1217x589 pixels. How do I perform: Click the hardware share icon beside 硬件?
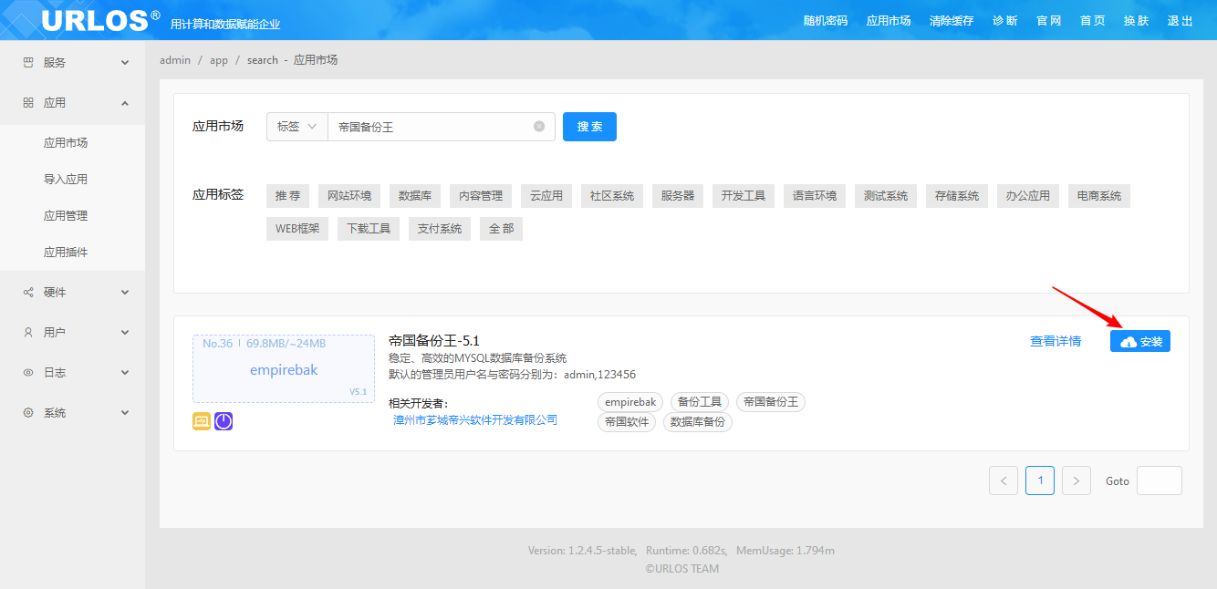[x=28, y=293]
